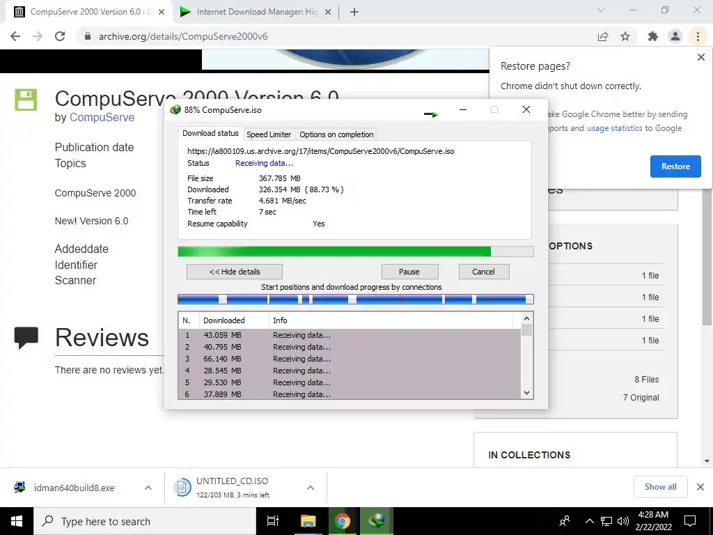Select connection row 1 with 43.059 MB
Screen dimensions: 713x535
pos(350,335)
